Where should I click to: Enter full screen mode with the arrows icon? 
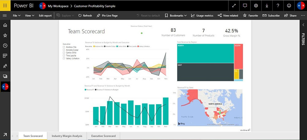234,5
